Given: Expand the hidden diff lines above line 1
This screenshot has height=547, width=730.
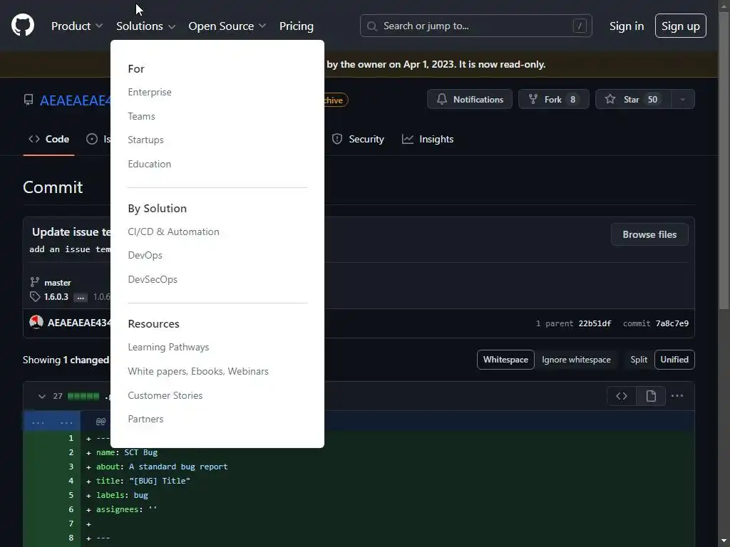Looking at the screenshot, I should tap(51, 422).
